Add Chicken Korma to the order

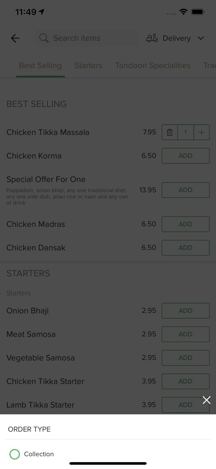pos(185,156)
